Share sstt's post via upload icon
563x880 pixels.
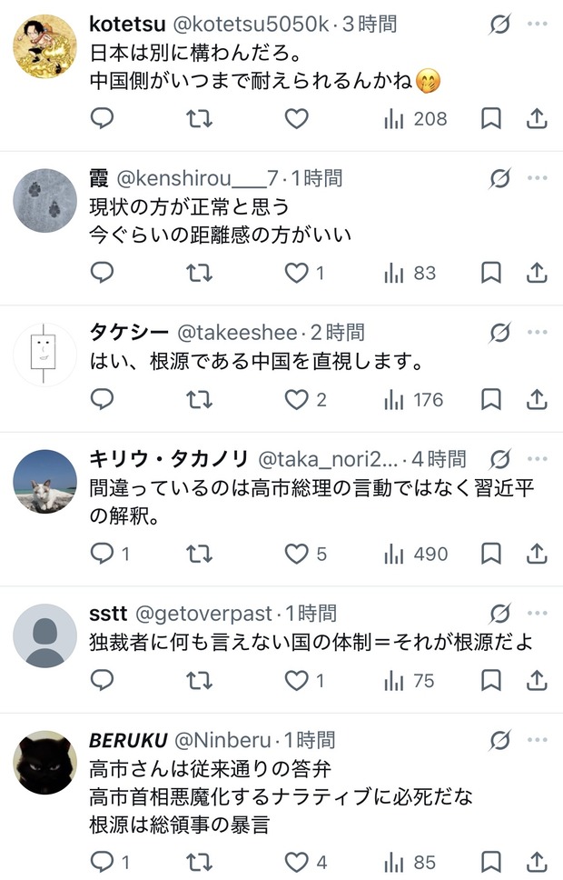click(537, 680)
